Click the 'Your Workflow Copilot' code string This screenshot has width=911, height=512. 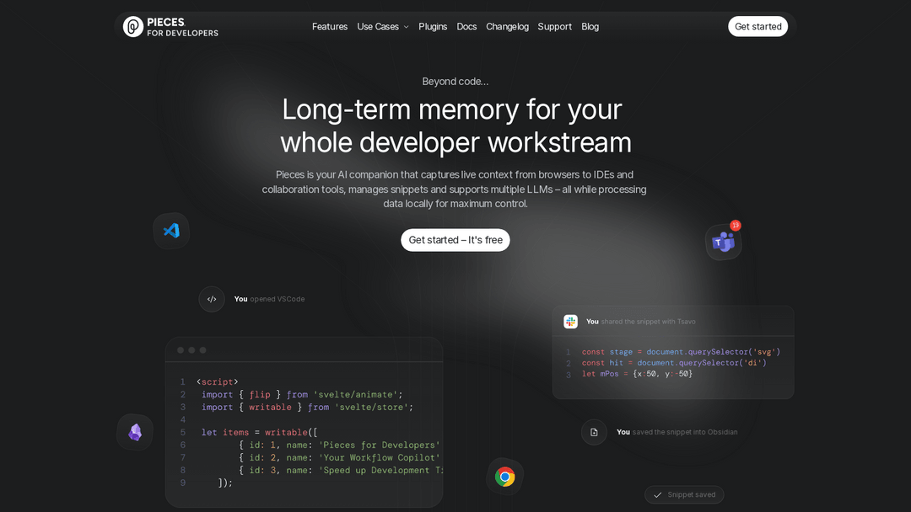tap(380, 458)
